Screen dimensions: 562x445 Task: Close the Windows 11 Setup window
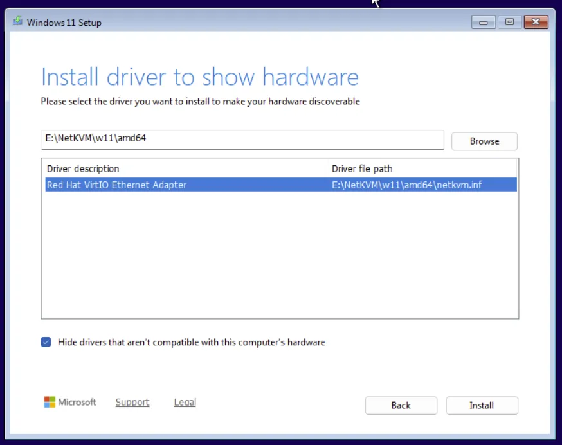pos(536,23)
